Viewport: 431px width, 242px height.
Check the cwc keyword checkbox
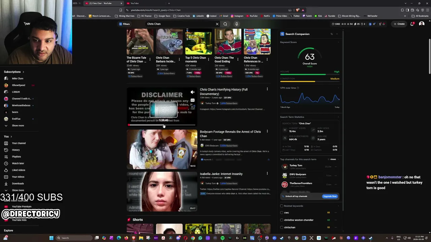coord(282,213)
